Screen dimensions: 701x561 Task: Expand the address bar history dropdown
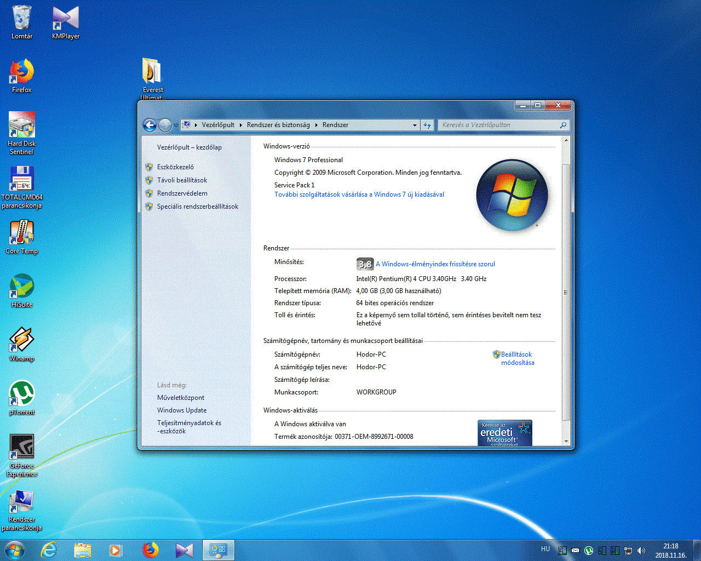(x=415, y=125)
